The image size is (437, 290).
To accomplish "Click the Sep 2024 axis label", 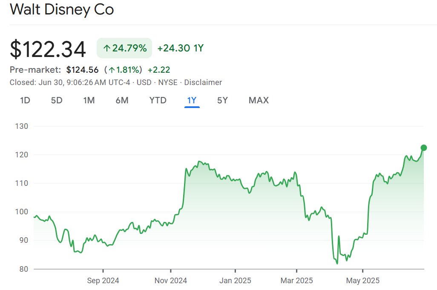I will (103, 281).
